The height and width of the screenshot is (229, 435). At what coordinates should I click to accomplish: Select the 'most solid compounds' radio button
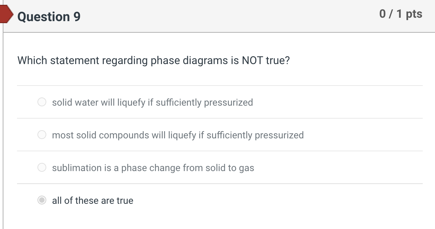(42, 135)
